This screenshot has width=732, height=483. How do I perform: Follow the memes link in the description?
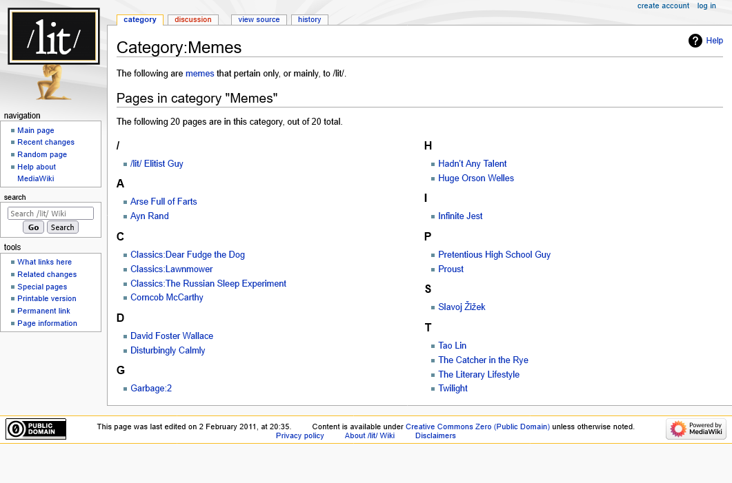point(200,73)
